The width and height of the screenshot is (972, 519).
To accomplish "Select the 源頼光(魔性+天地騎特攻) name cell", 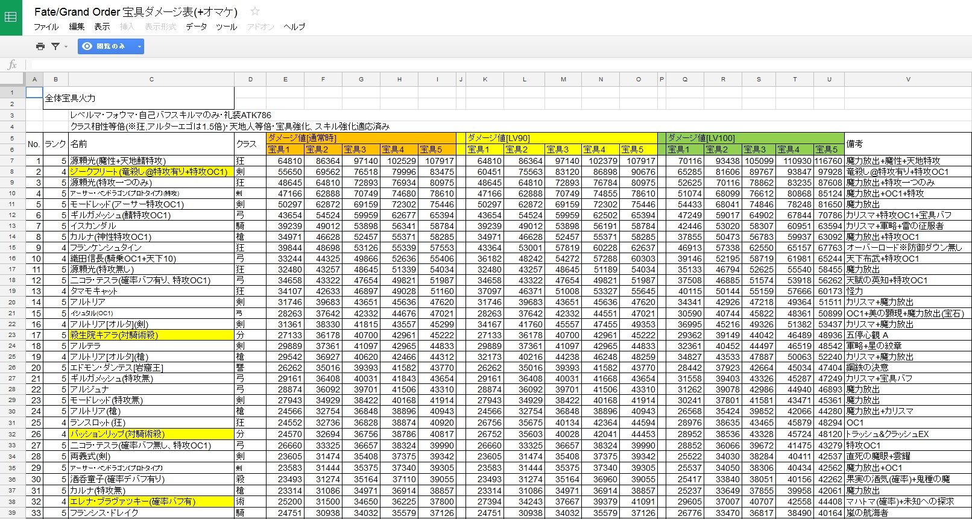I will click(x=151, y=161).
